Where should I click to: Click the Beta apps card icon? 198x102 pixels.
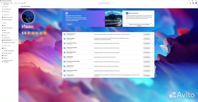(x=127, y=13)
